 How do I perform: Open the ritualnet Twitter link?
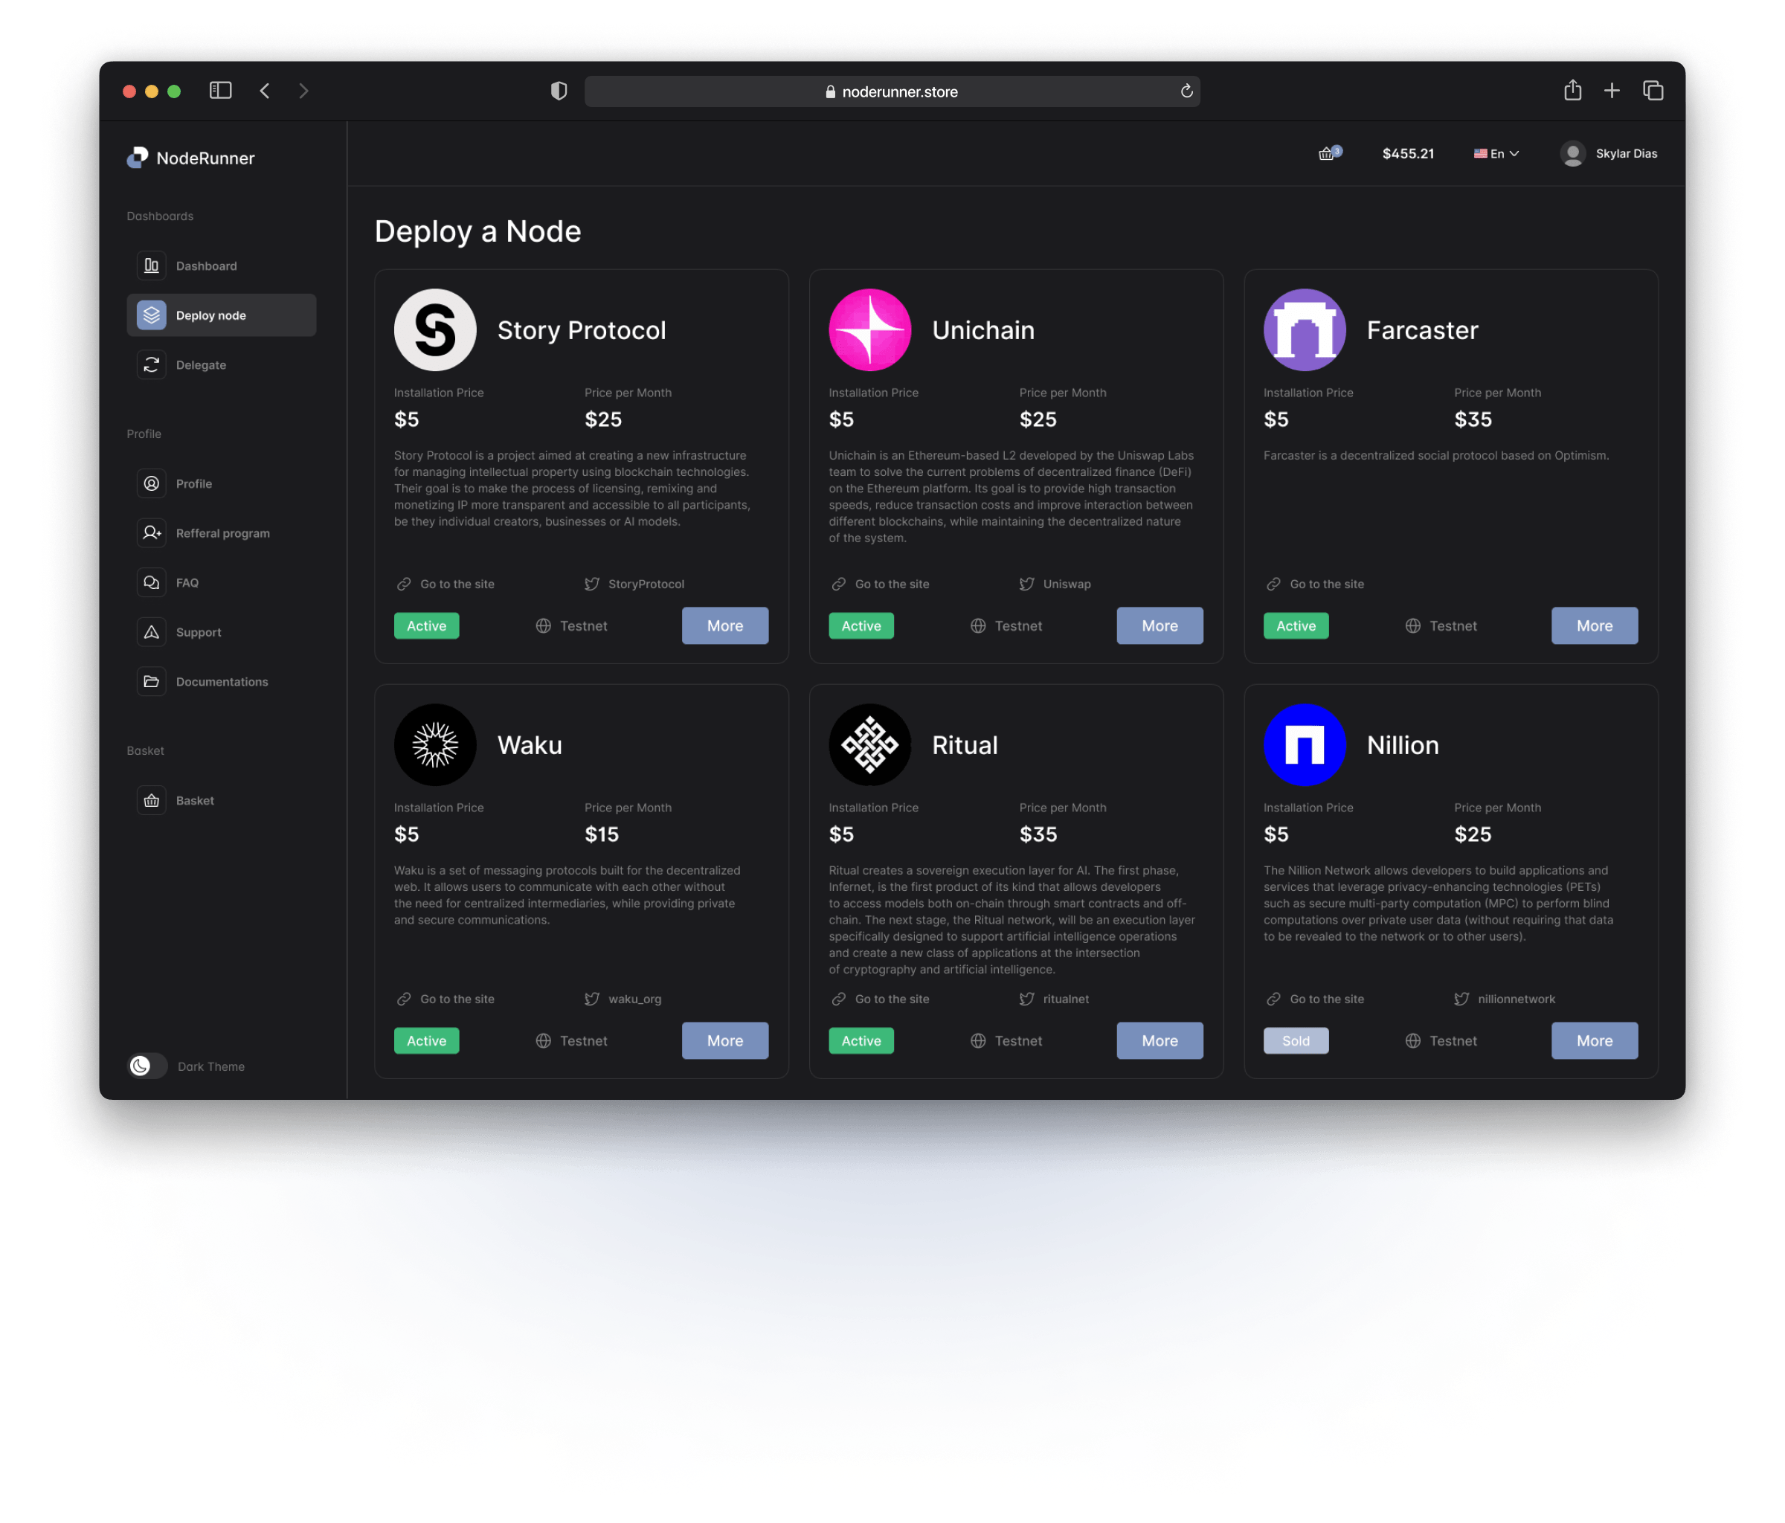pyautogui.click(x=1055, y=999)
